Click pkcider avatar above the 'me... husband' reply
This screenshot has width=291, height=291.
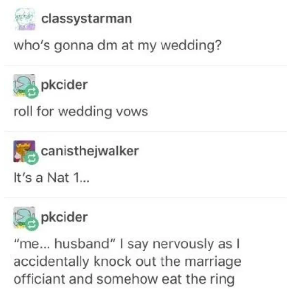(x=24, y=217)
